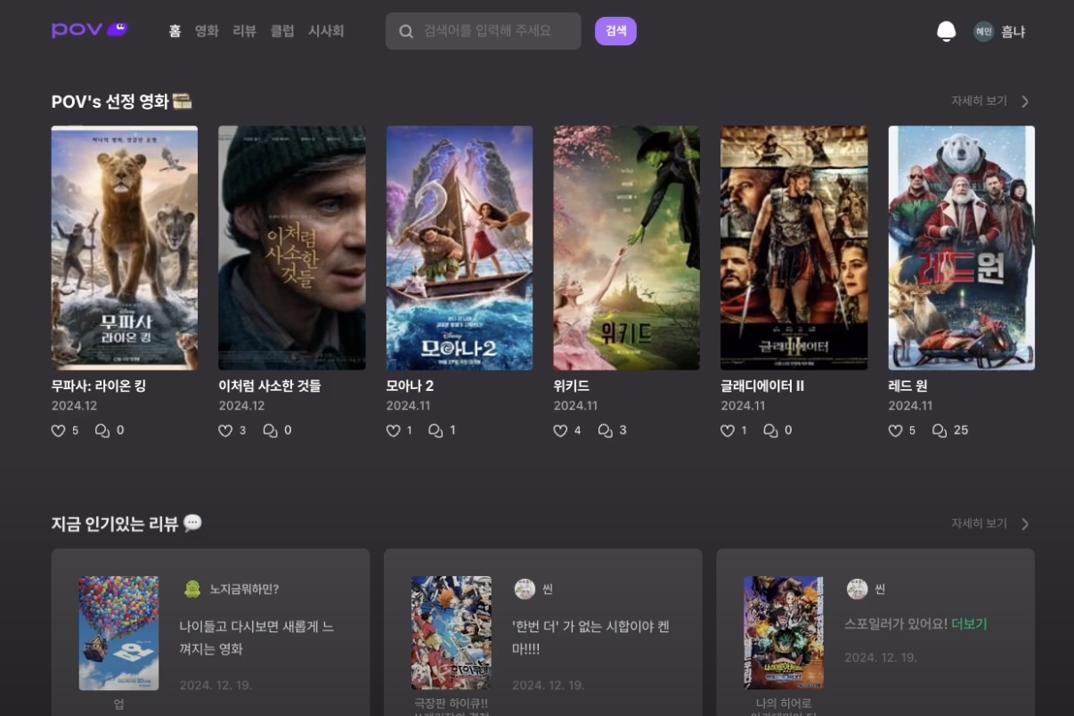Screen dimensions: 1074x716
Task: Like 위키드 with heart icon
Action: tap(560, 431)
